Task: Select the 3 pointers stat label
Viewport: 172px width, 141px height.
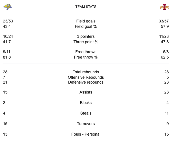Action: pyautogui.click(x=86, y=36)
